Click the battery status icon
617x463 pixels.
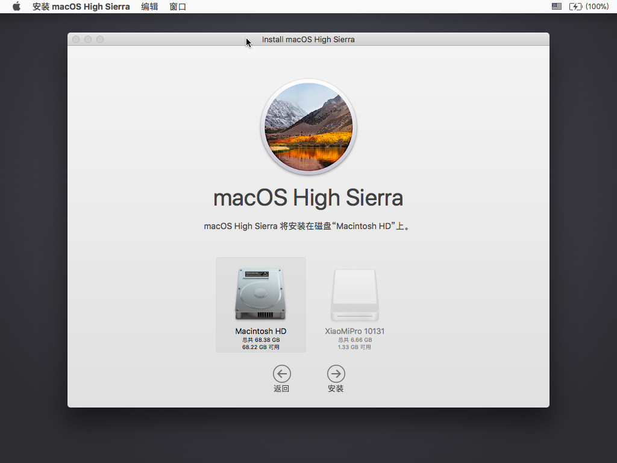tap(575, 7)
